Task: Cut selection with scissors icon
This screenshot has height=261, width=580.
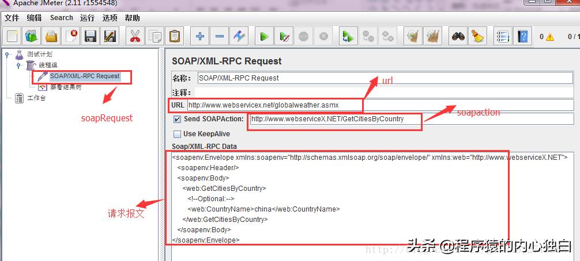Action: (x=135, y=36)
